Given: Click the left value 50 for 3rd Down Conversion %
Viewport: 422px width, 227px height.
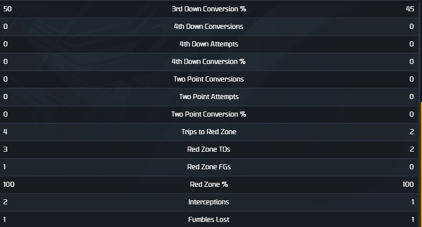Looking at the screenshot, I should tap(7, 9).
